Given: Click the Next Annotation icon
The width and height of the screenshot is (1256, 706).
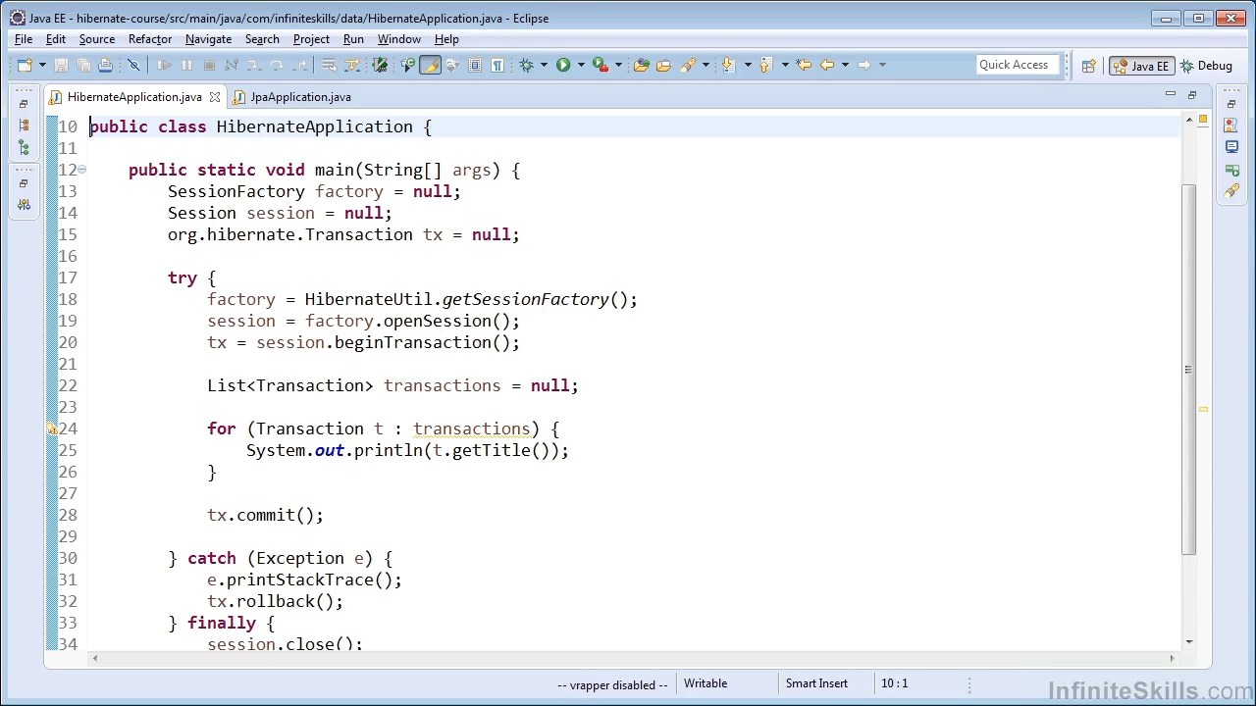Looking at the screenshot, I should pyautogui.click(x=728, y=65).
